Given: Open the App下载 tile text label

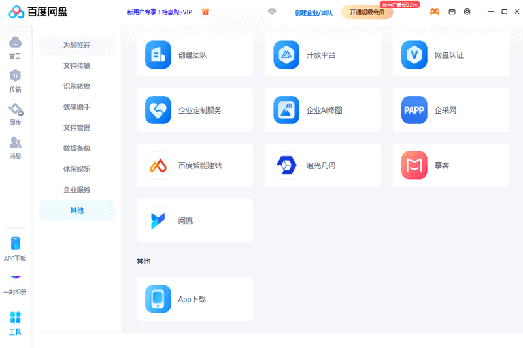Looking at the screenshot, I should 192,299.
